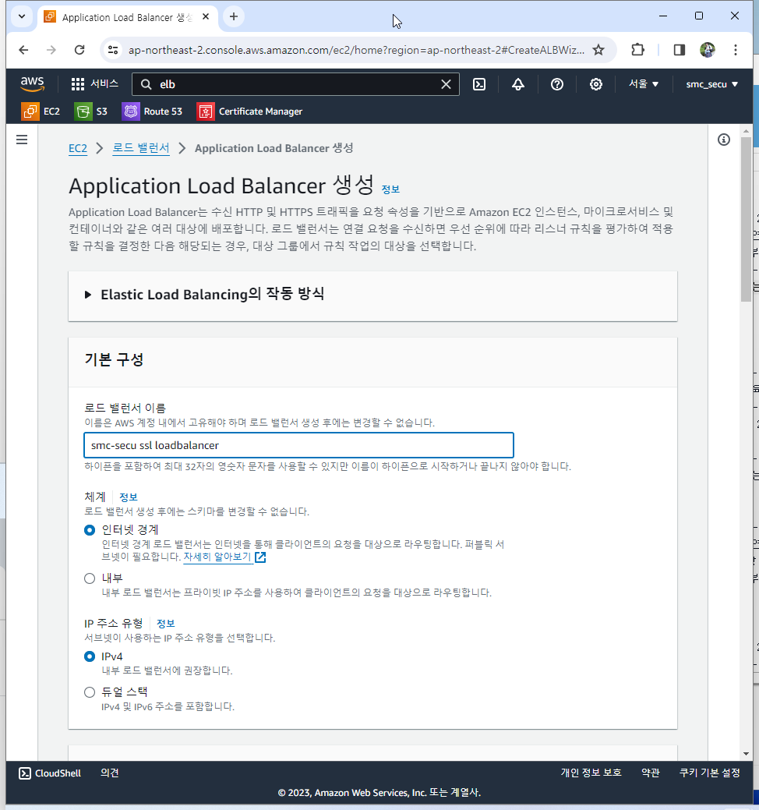759x810 pixels.
Task: Open the bottom CloudShell footer button
Action: (x=50, y=773)
